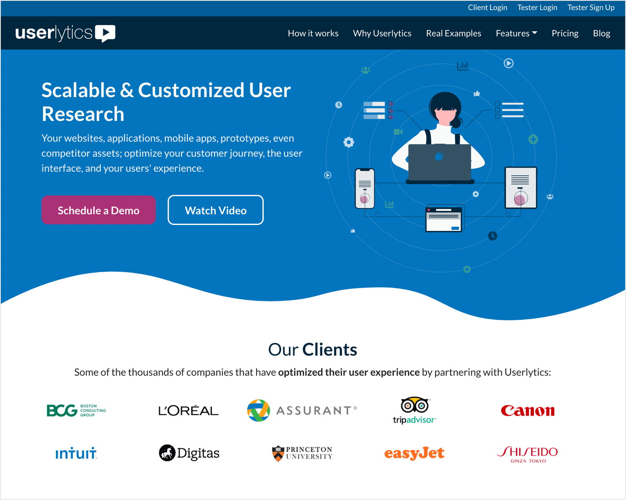
Task: Click the dark clock icon in hero graphic
Action: tap(492, 236)
